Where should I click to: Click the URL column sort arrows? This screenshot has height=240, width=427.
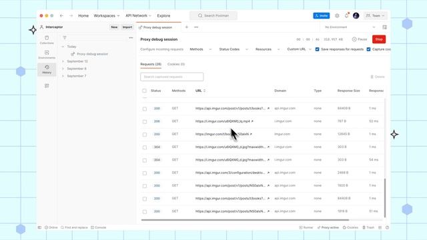coord(204,91)
